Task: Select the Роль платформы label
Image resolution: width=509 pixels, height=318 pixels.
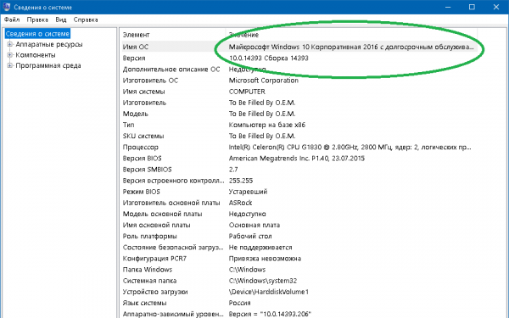Action: [149, 237]
